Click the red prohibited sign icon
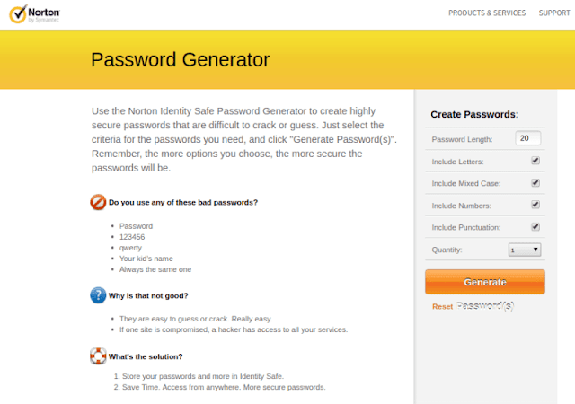Screen dimensions: 575x404 point(98,202)
